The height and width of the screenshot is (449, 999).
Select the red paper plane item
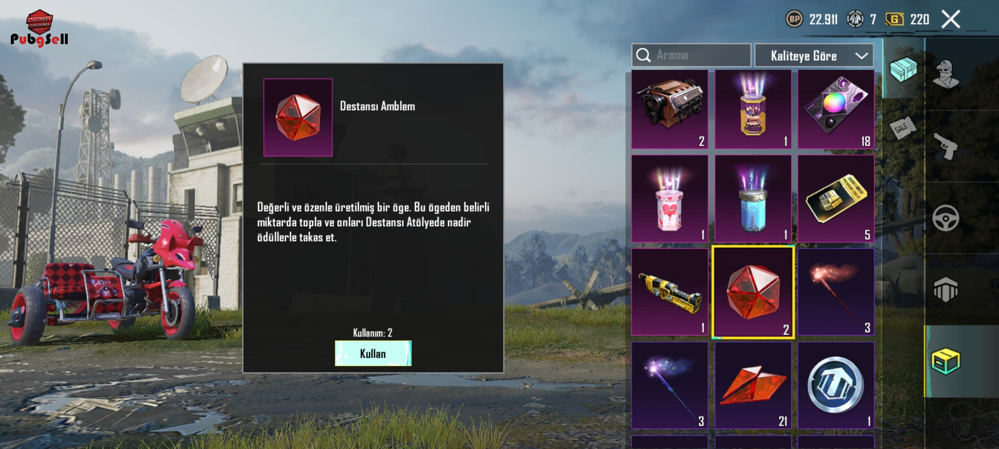tap(753, 385)
